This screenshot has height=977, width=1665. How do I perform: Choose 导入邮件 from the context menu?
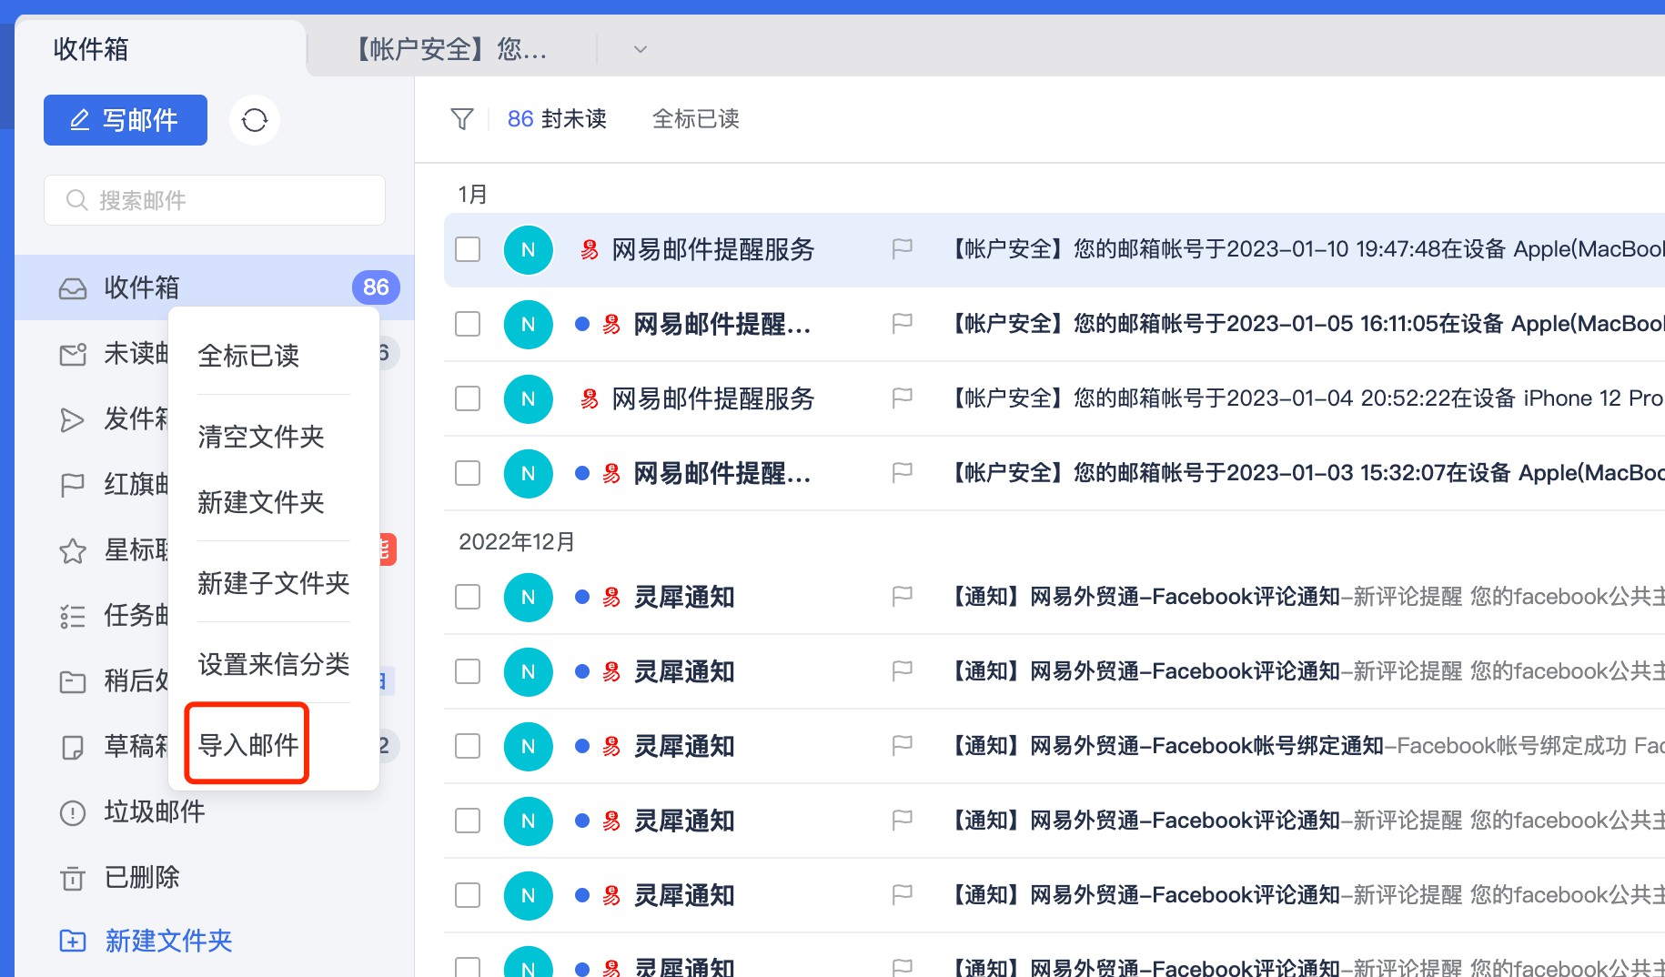pos(247,744)
